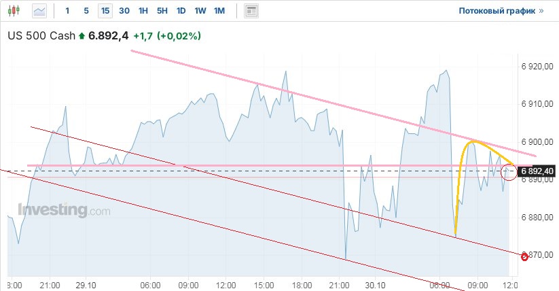Switch to the monthly 1M timeframe

(219, 11)
